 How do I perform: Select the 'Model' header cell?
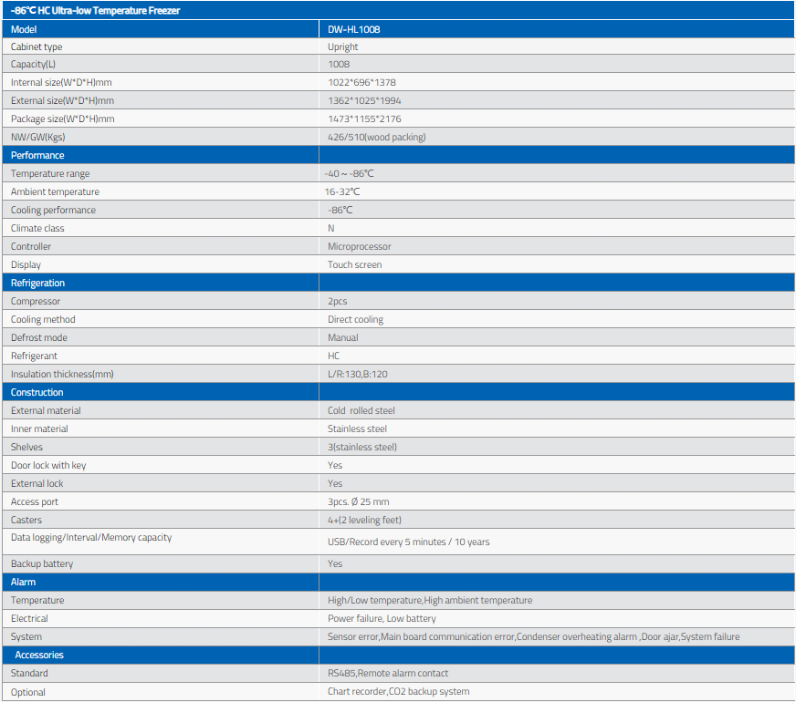click(24, 28)
